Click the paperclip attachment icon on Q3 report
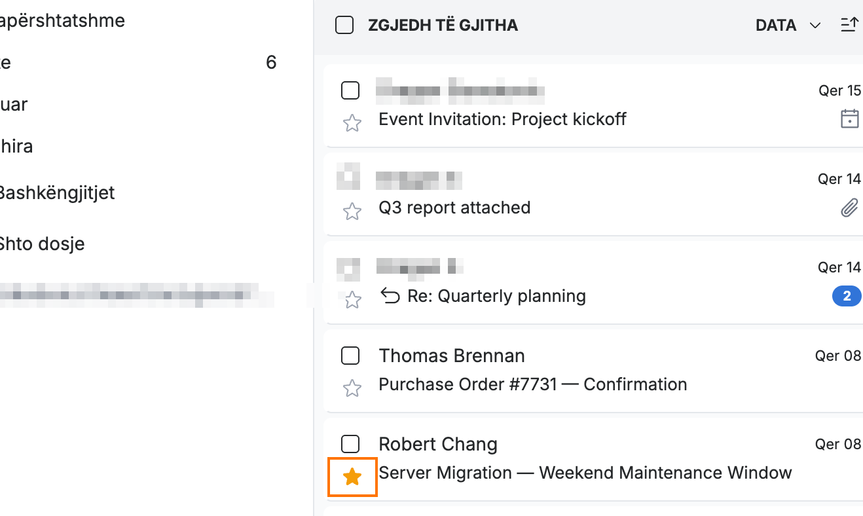The height and width of the screenshot is (516, 863). [849, 208]
